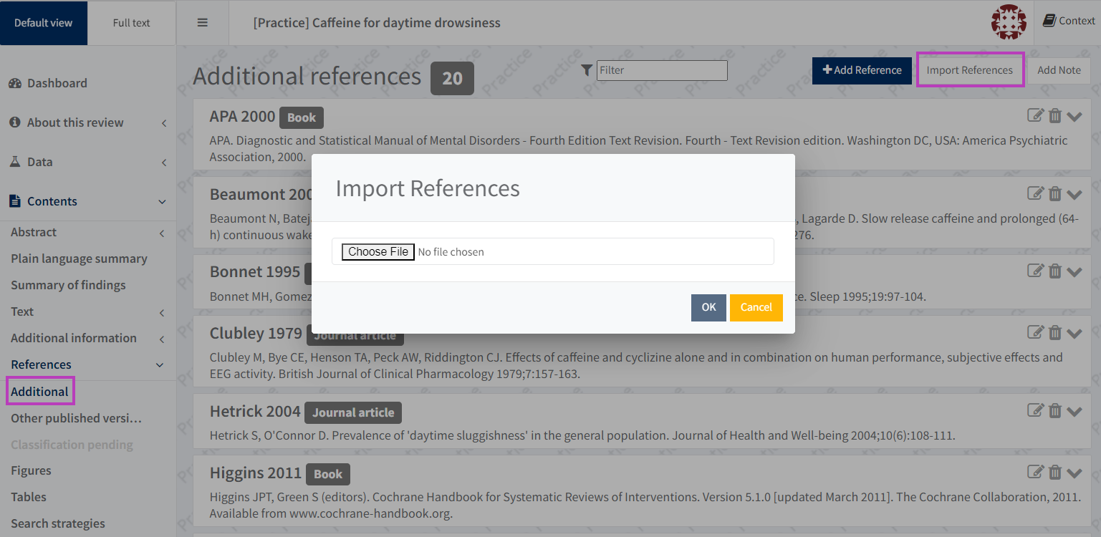Click Choose File button
Screen dimensions: 1101x537
378,252
